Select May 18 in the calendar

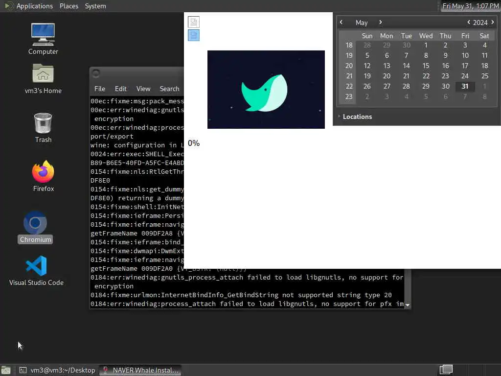tap(484, 66)
